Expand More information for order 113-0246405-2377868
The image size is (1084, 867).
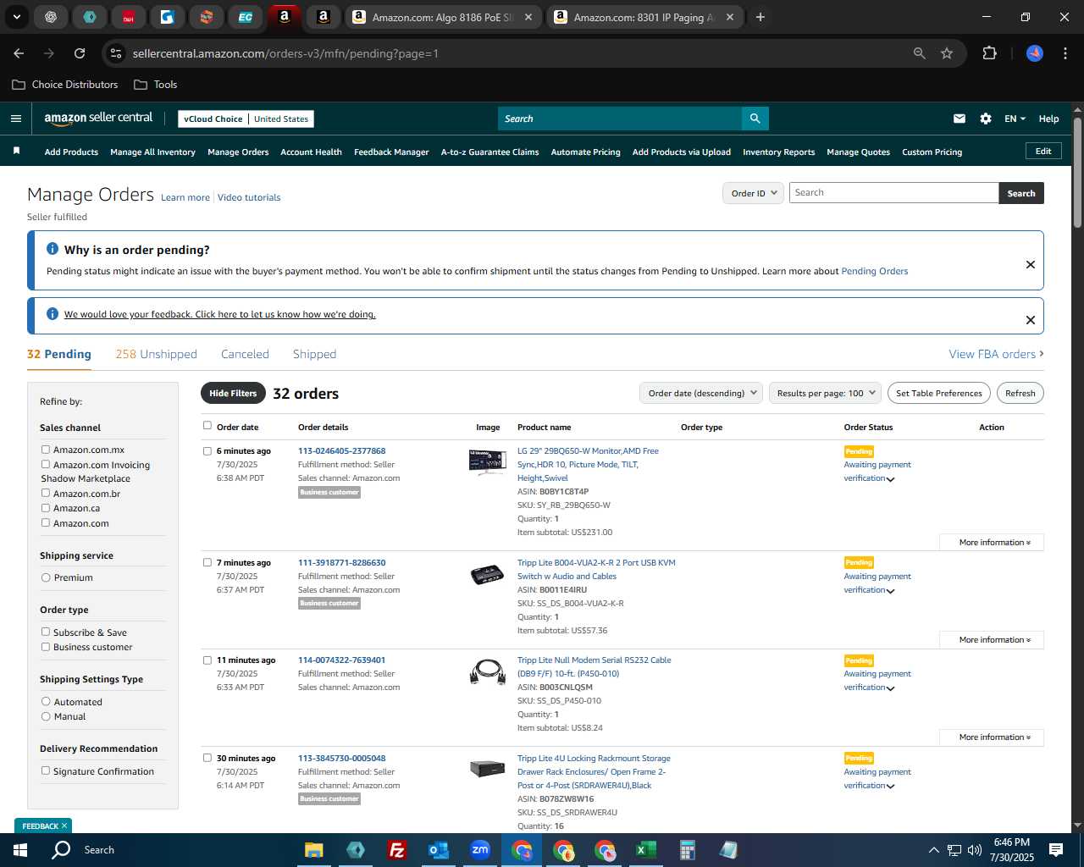point(992,542)
